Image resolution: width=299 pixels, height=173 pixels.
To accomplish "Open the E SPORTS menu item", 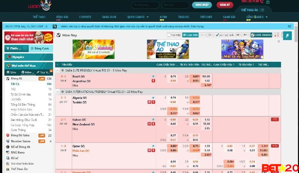I will click(x=85, y=17).
